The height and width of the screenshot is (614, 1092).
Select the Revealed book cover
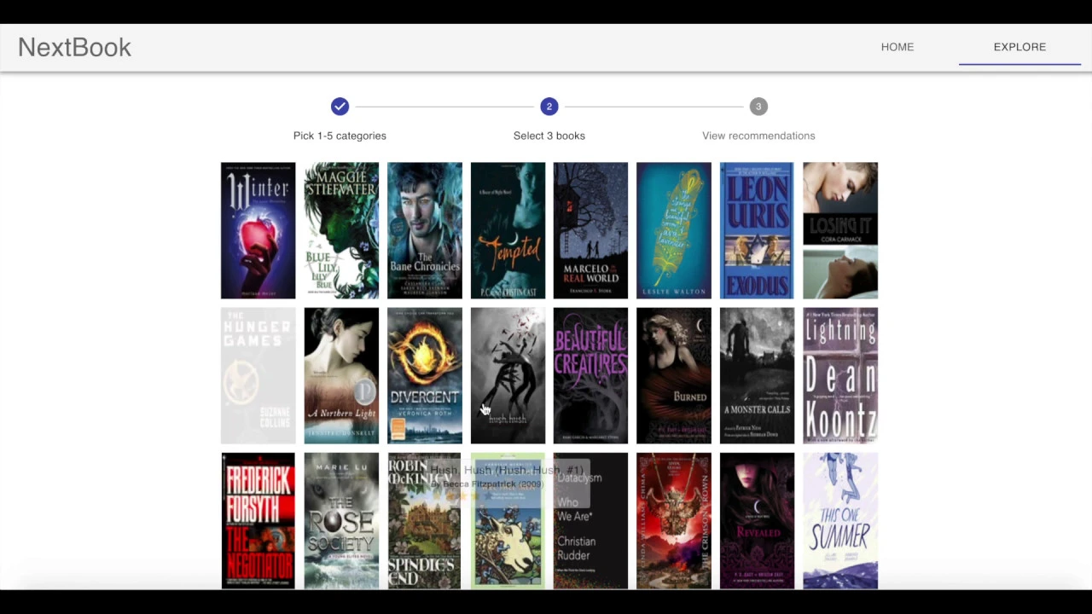click(x=757, y=520)
